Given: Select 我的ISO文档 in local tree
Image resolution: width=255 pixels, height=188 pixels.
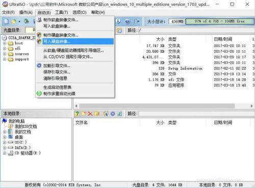Looking at the screenshot, I should [25, 126].
